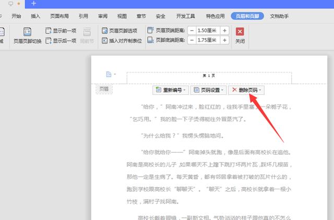Click 插入对齐制表位
Screen dimensions: 334x220
[x=122, y=41]
